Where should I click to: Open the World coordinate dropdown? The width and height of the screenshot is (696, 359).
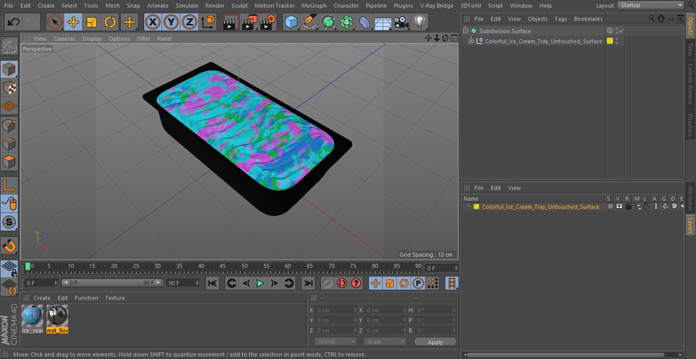pos(335,342)
